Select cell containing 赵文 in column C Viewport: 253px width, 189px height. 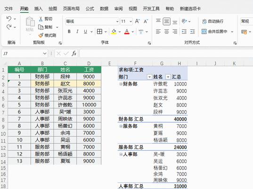tap(65, 84)
